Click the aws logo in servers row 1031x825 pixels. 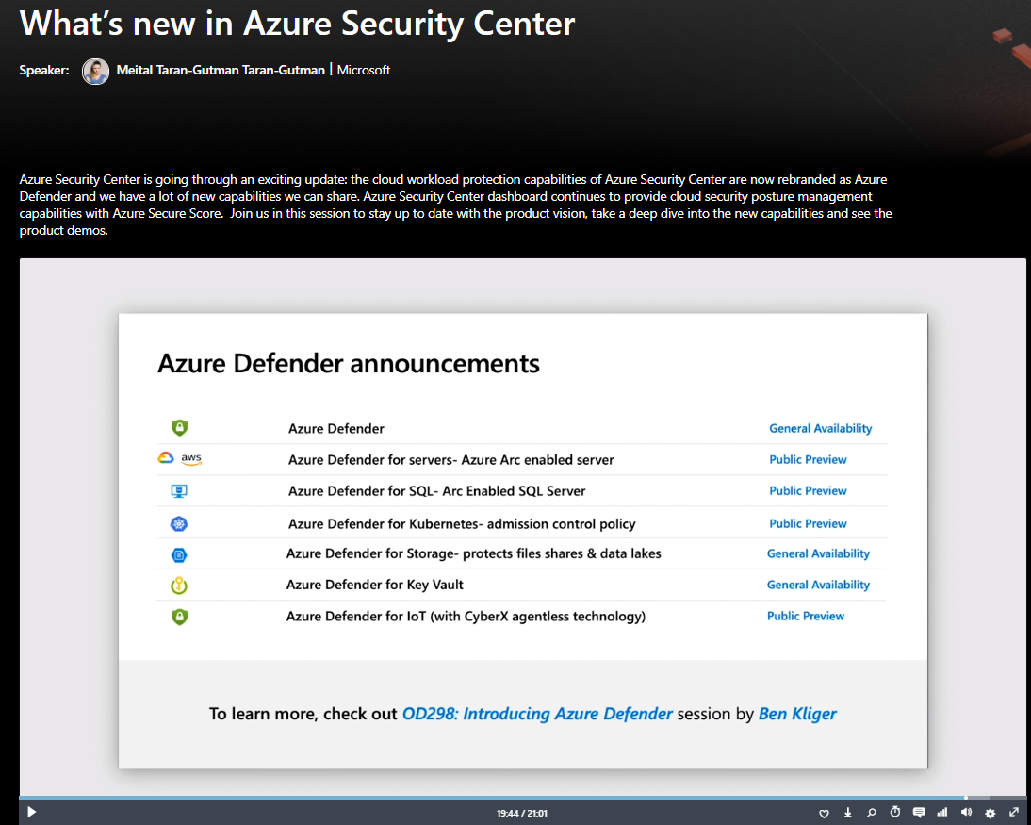click(x=191, y=458)
